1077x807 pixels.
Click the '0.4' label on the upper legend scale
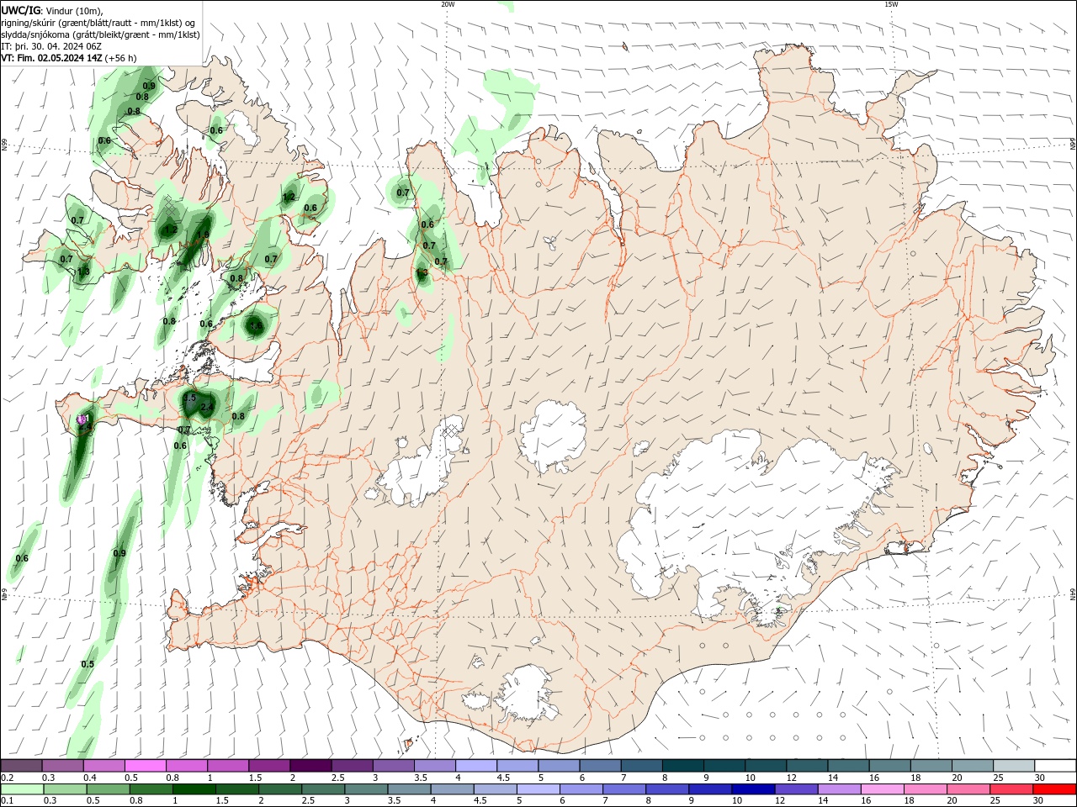coord(90,778)
